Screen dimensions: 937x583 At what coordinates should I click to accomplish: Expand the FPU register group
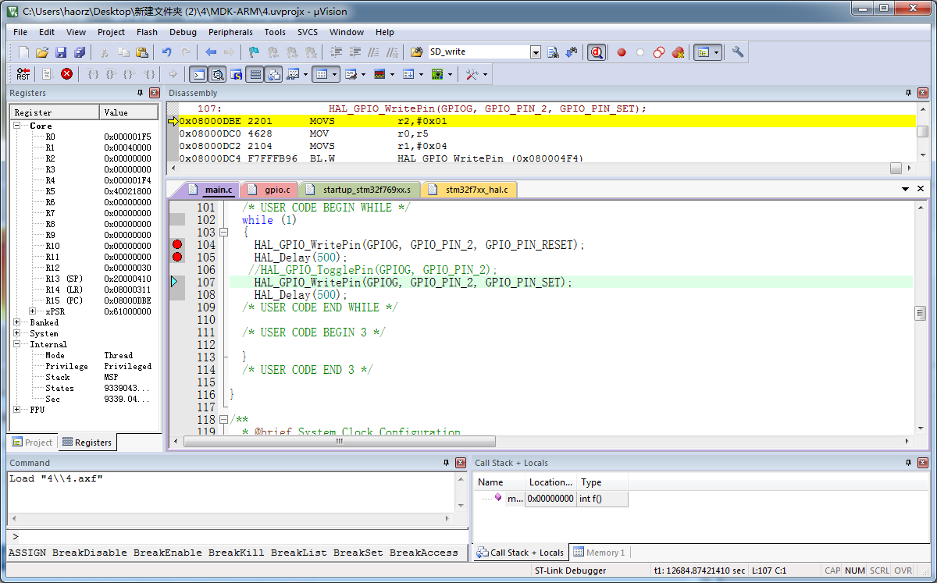coord(17,410)
